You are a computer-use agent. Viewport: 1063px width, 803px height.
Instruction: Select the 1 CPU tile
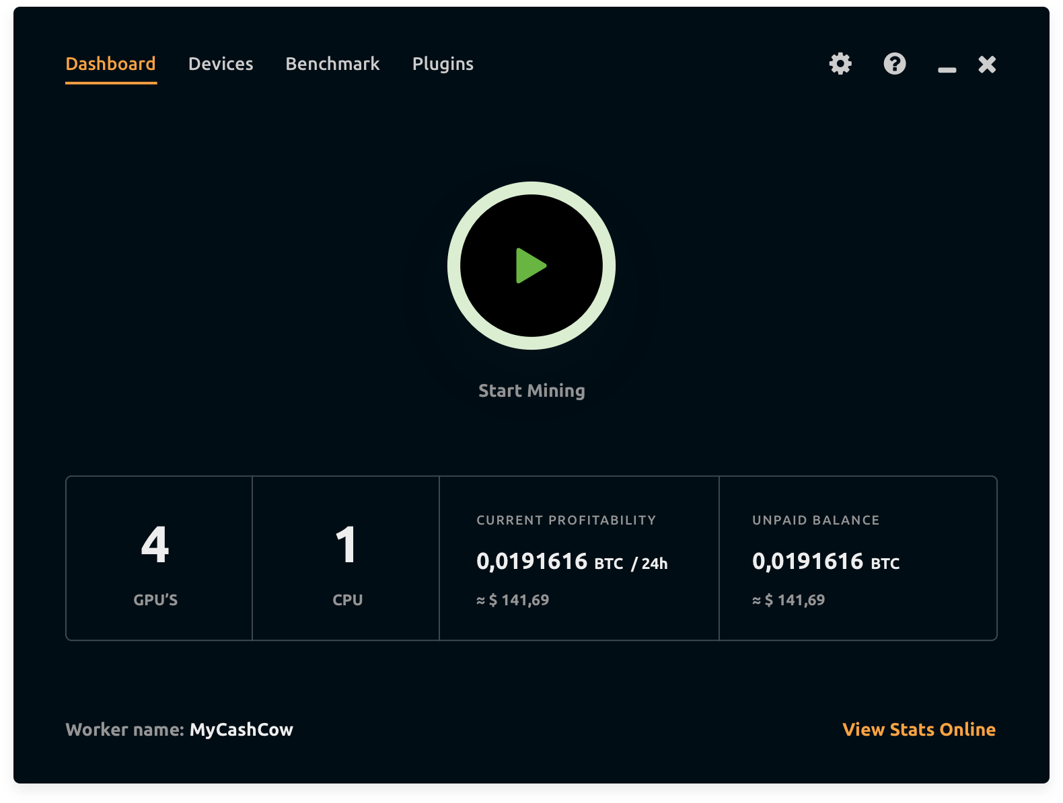[346, 558]
